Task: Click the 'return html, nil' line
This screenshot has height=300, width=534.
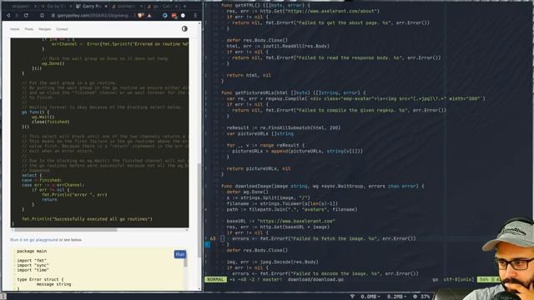Action: point(249,75)
